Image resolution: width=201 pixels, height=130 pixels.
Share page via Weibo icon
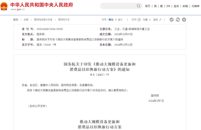tap(172, 20)
